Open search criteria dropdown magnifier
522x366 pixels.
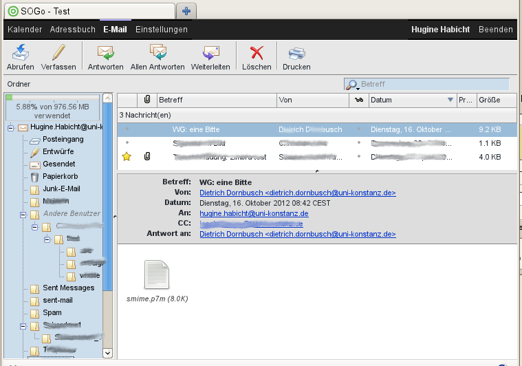pyautogui.click(x=352, y=85)
